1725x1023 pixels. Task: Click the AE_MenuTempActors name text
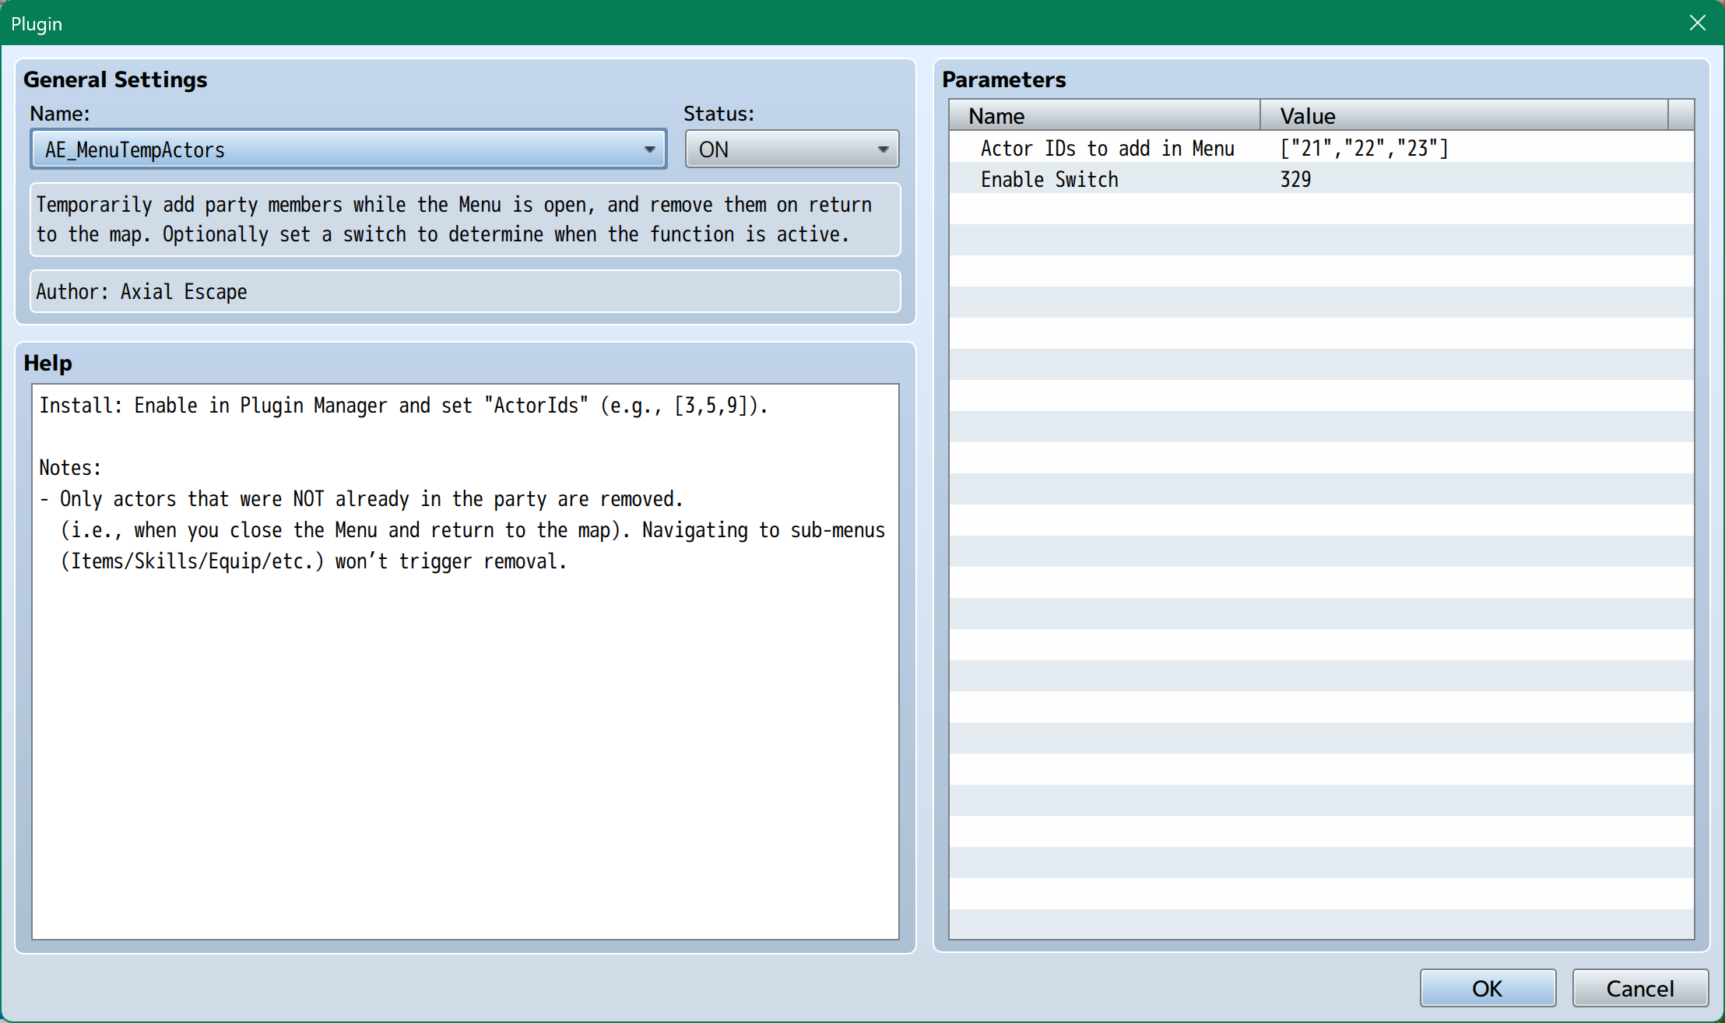tap(135, 149)
